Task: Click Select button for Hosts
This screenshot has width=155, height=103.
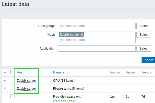Action: (x=144, y=35)
